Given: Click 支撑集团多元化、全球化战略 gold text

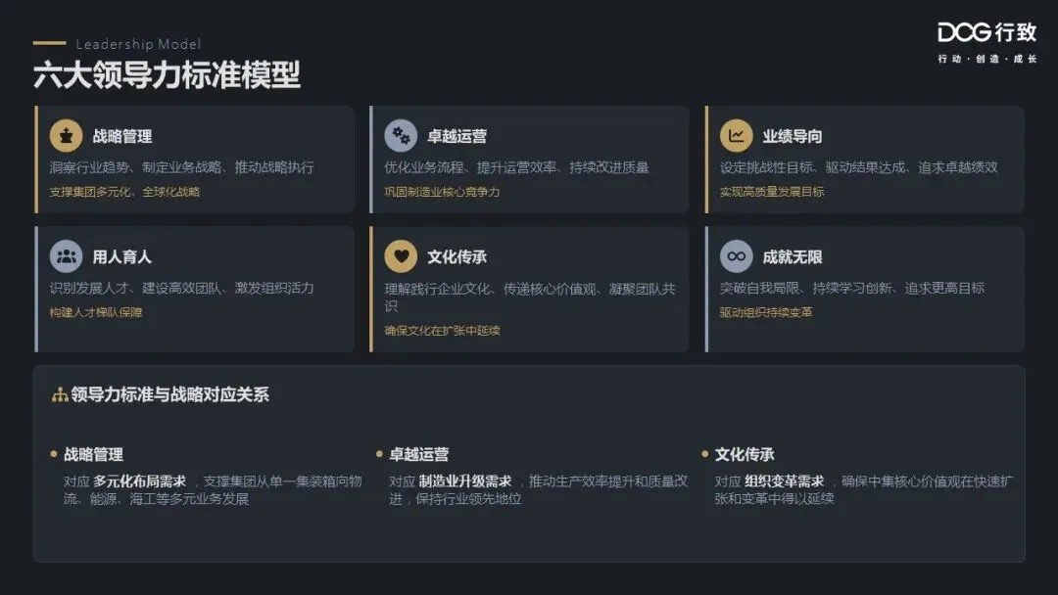Looking at the screenshot, I should click(124, 192).
